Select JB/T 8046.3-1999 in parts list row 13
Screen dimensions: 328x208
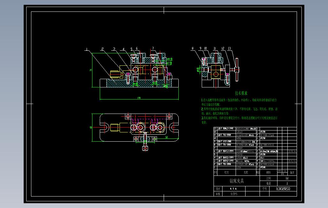(225, 129)
